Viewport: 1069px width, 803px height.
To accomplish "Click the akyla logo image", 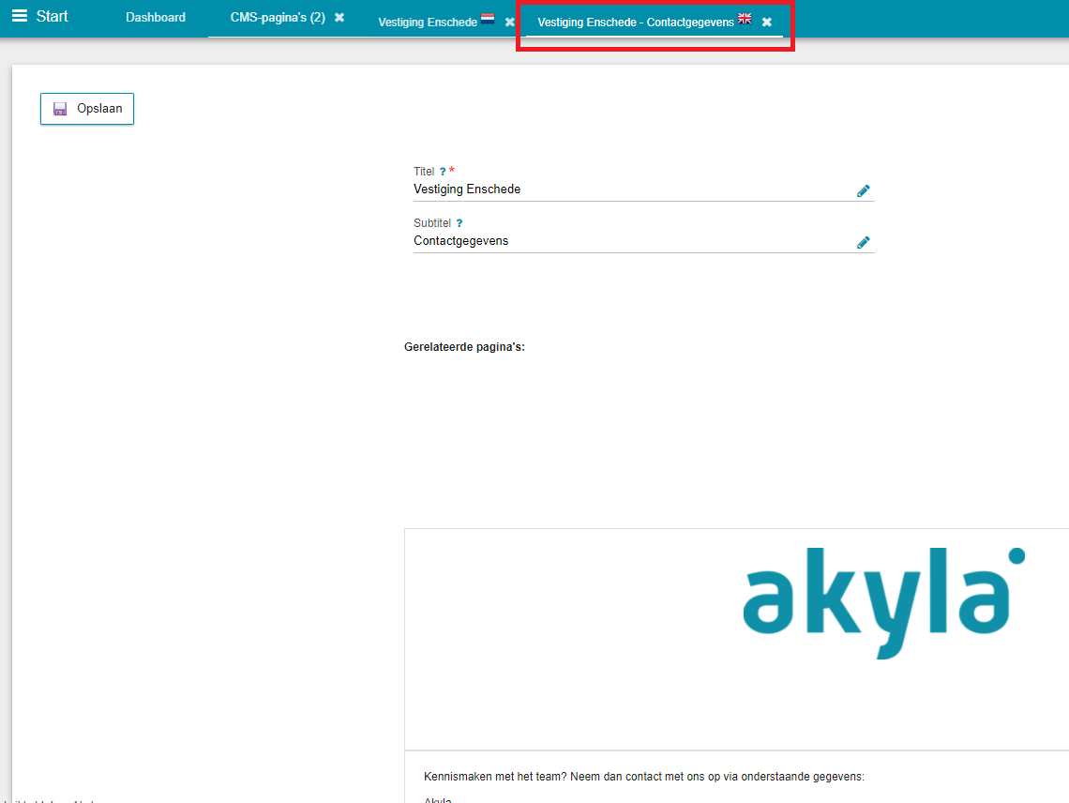I will [x=883, y=602].
